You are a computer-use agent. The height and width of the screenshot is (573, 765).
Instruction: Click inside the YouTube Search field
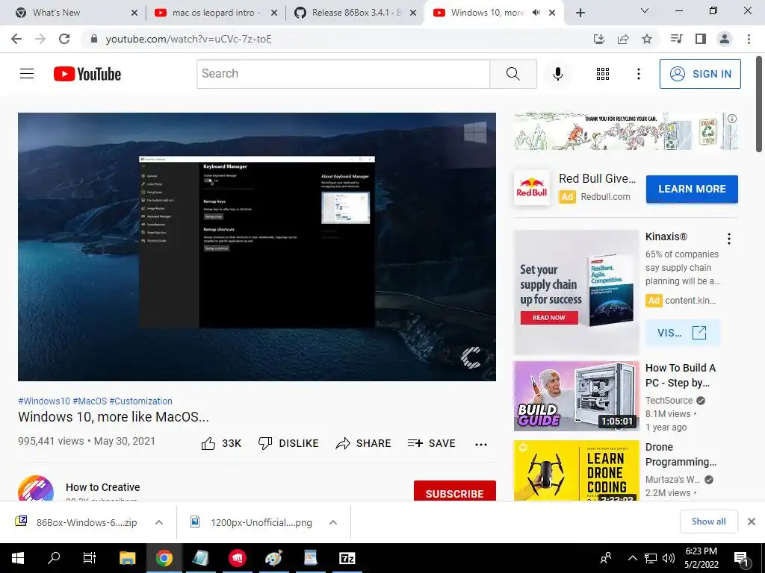click(x=343, y=74)
